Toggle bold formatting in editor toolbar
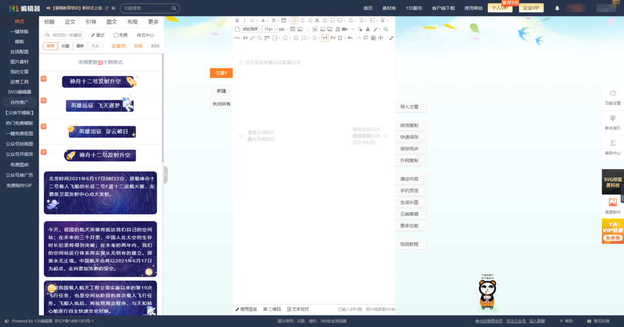This screenshot has width=624, height=327. click(237, 21)
